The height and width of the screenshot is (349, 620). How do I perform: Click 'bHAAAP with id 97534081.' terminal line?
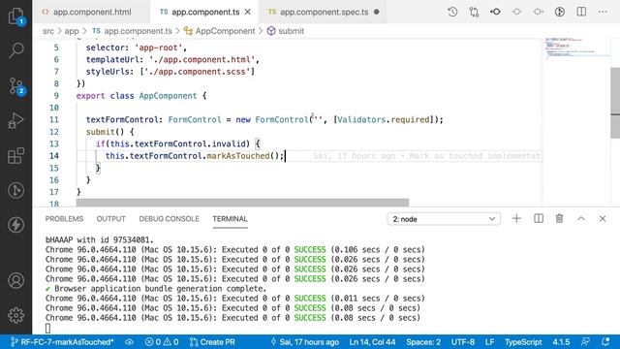[x=99, y=239]
